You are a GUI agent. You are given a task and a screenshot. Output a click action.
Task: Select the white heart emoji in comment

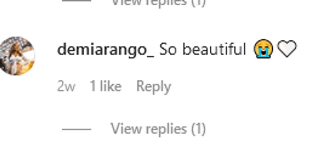287,49
